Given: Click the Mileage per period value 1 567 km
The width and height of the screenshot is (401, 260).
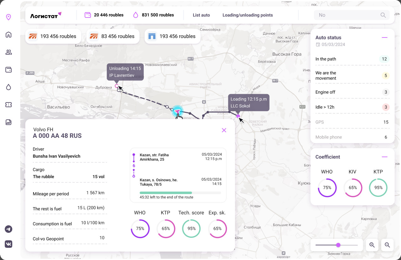Looking at the screenshot, I should coord(95,193).
